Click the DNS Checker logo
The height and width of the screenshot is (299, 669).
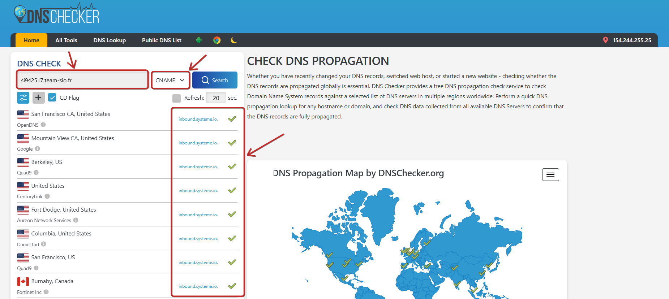pyautogui.click(x=56, y=14)
